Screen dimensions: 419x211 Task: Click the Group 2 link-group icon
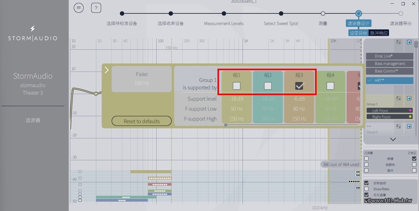pyautogui.click(x=398, y=126)
